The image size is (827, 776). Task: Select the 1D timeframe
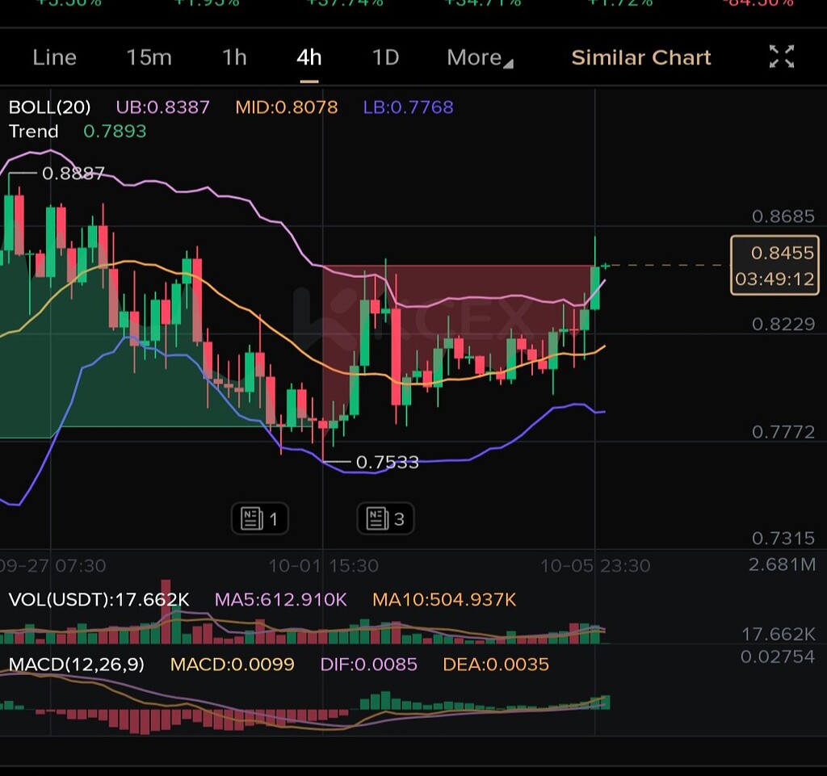[385, 57]
